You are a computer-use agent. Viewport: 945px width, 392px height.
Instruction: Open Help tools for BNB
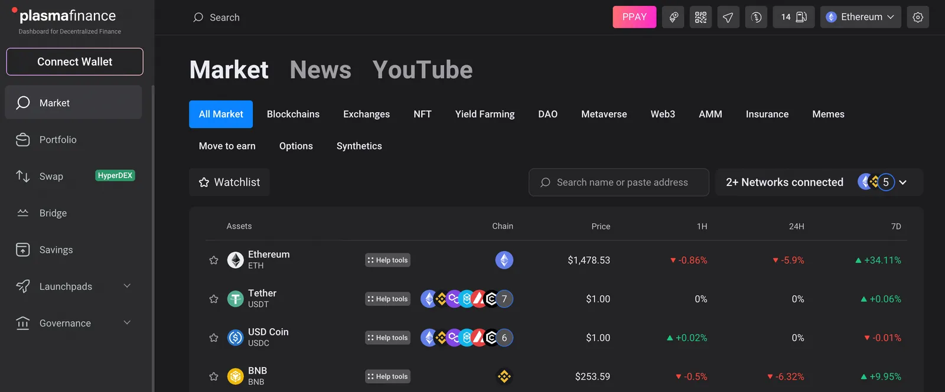point(387,376)
